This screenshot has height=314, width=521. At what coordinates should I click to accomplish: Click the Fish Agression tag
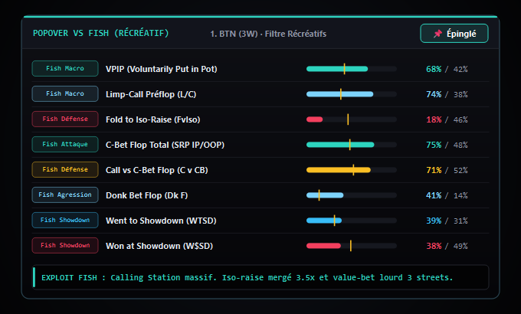(65, 195)
